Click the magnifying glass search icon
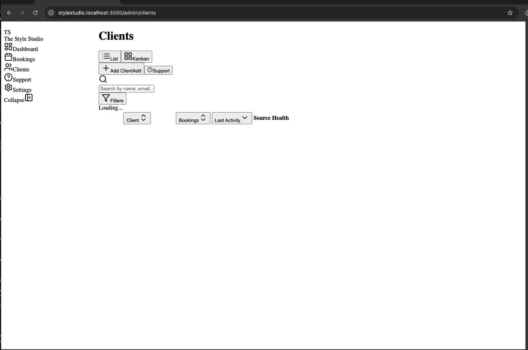This screenshot has height=350, width=528. [x=103, y=79]
